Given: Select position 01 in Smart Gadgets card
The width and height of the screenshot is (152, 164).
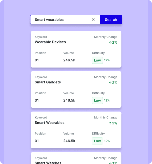Looking at the screenshot, I should point(37,100).
